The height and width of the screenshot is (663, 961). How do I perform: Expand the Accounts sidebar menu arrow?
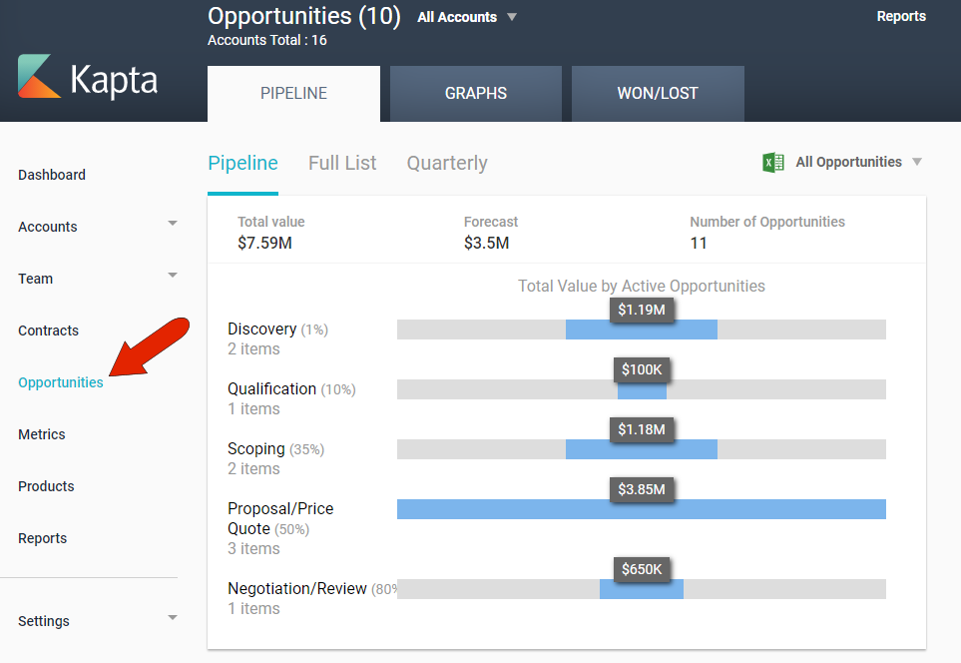coord(172,223)
